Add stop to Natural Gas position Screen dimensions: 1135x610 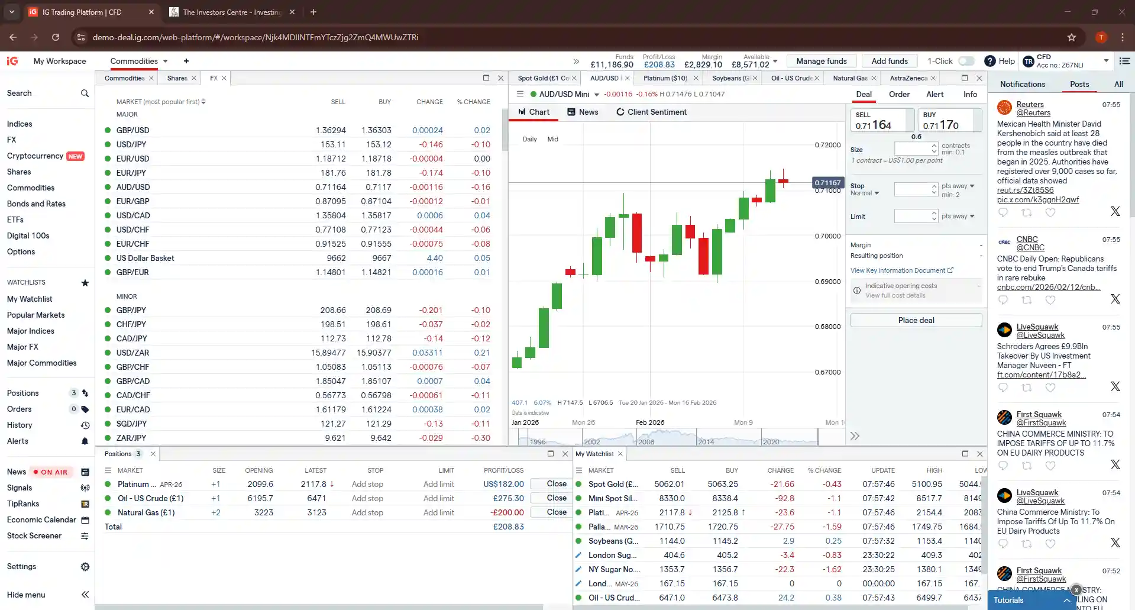tap(367, 512)
